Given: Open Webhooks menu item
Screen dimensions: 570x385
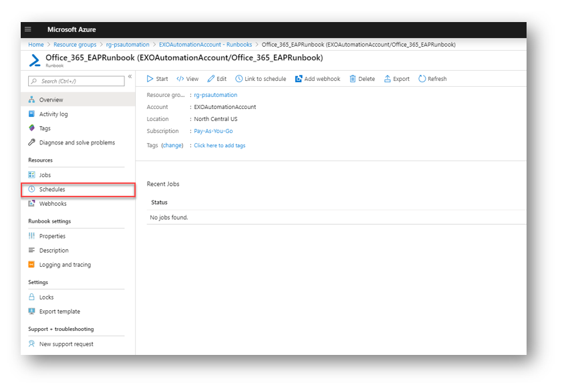Looking at the screenshot, I should 78,204.
